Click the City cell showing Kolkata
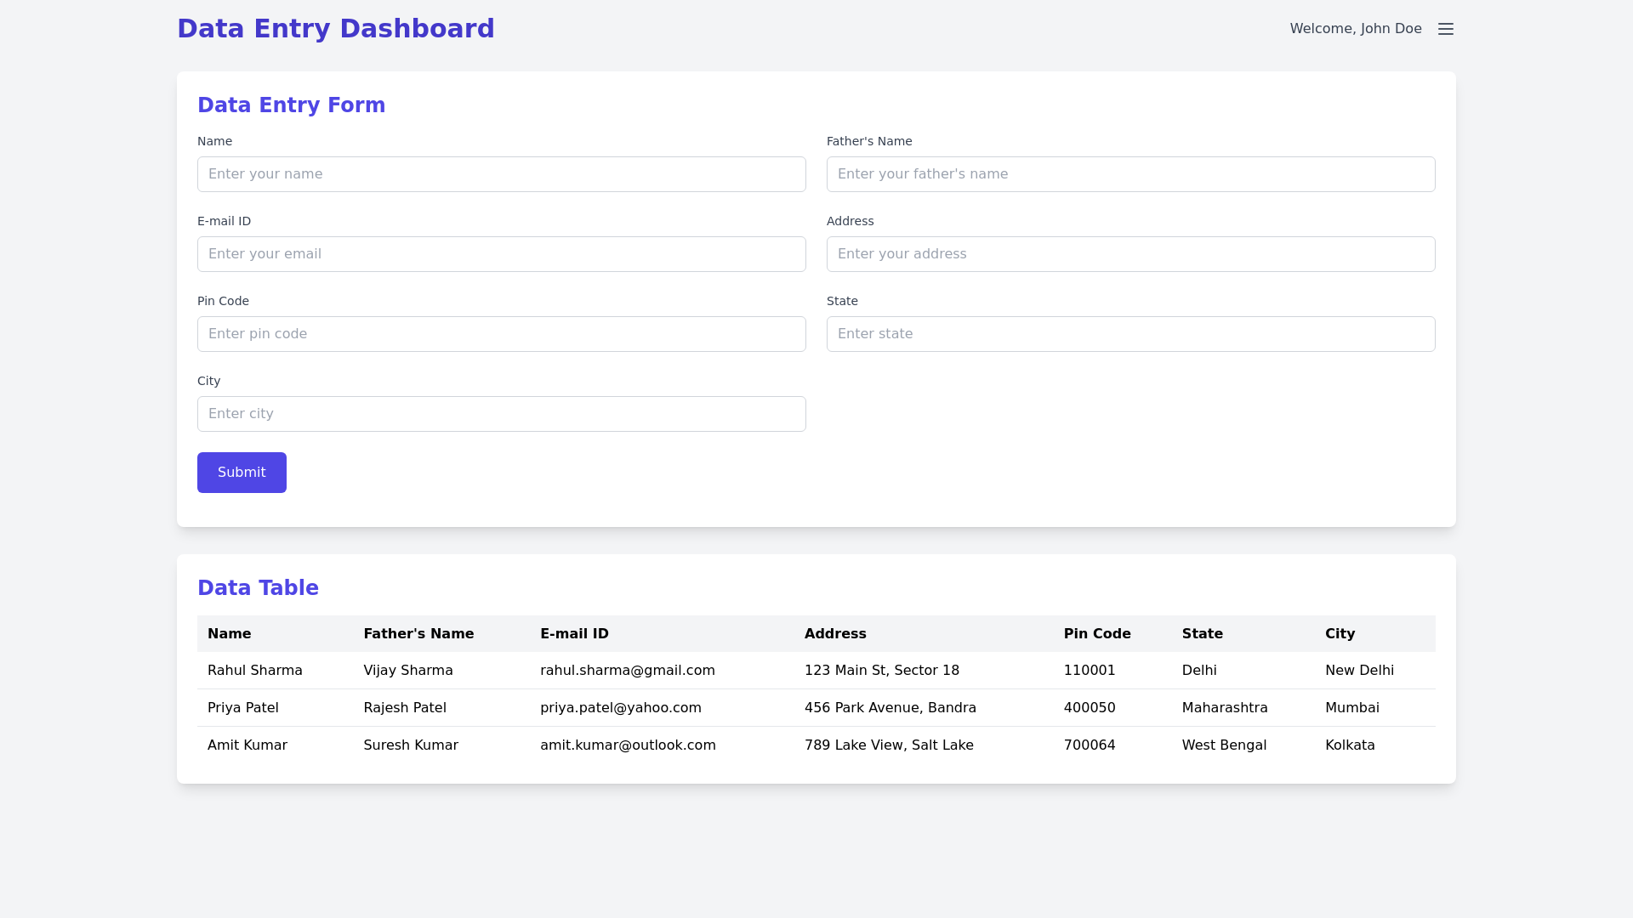Screen dimensions: 1633x918 tap(1350, 745)
